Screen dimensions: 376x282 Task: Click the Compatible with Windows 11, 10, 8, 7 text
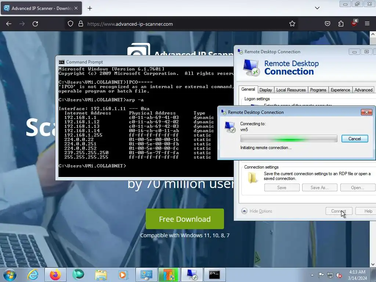(x=185, y=235)
